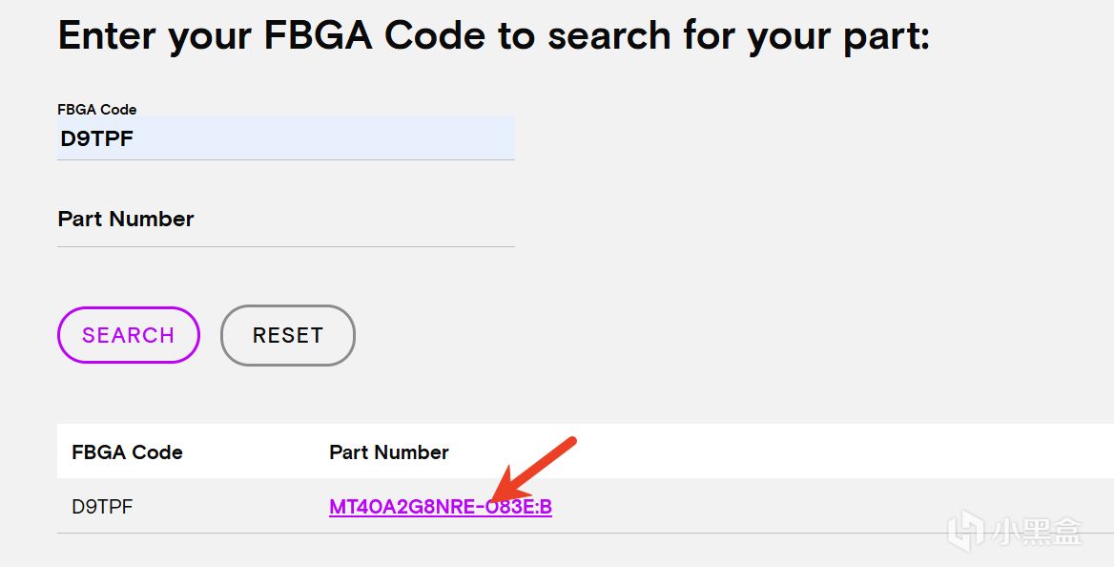Screen dimensions: 1114x567
Task: Click empty space right of the RESET button
Action: 572,335
